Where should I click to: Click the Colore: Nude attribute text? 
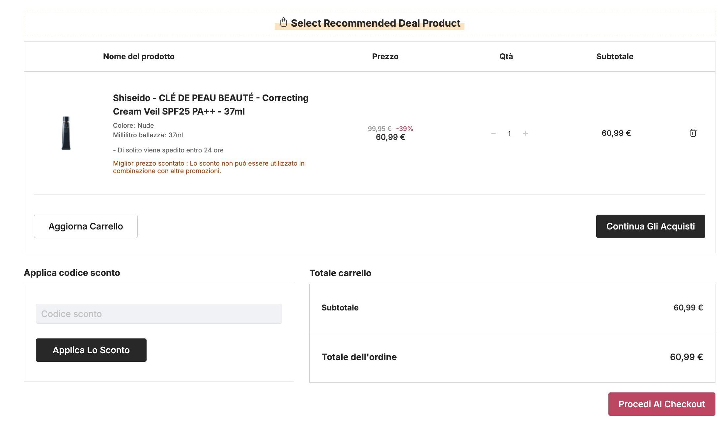(133, 125)
